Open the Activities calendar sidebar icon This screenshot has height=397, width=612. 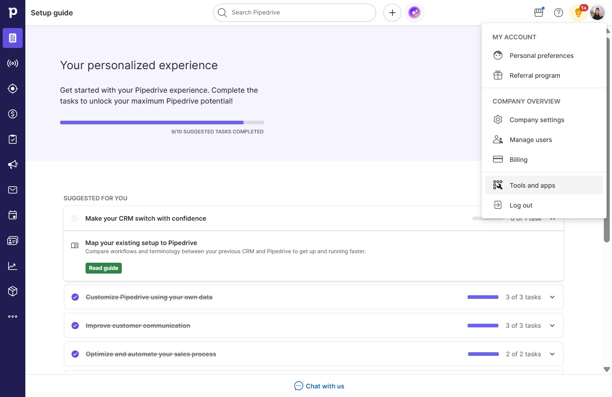pyautogui.click(x=13, y=215)
